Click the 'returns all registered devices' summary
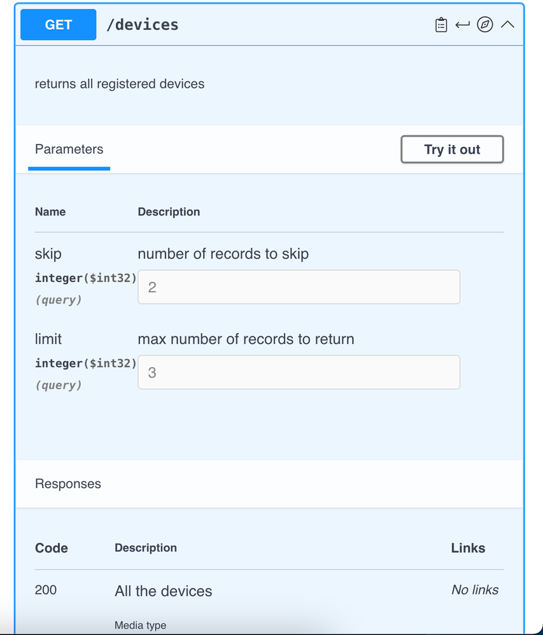Image resolution: width=543 pixels, height=635 pixels. tap(120, 84)
